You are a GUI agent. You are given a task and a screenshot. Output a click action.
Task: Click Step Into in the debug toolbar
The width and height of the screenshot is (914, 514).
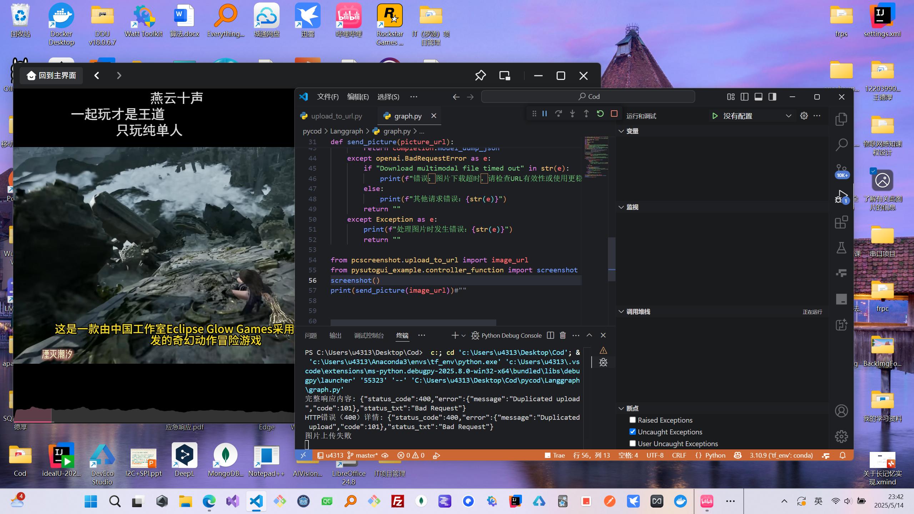coord(572,114)
